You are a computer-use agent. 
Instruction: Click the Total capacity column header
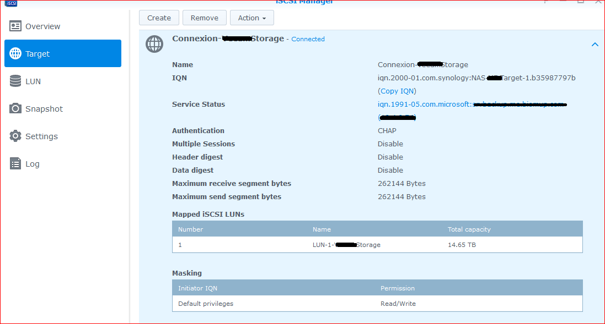469,229
